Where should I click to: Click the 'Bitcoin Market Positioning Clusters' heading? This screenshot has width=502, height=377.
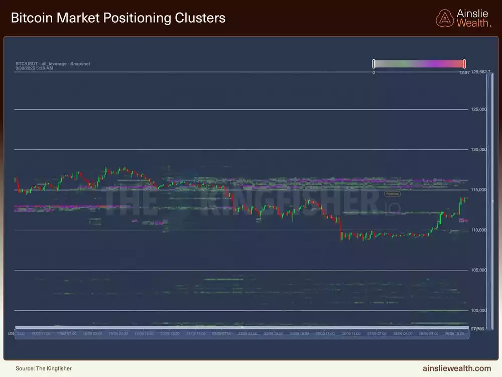tap(118, 18)
